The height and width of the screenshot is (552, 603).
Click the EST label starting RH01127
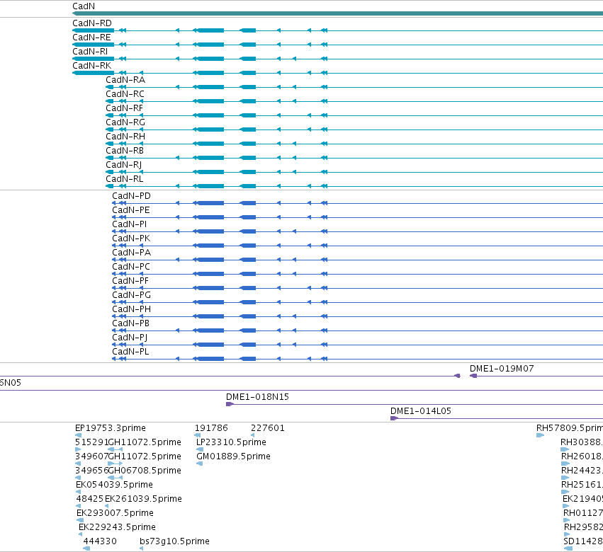[583, 514]
